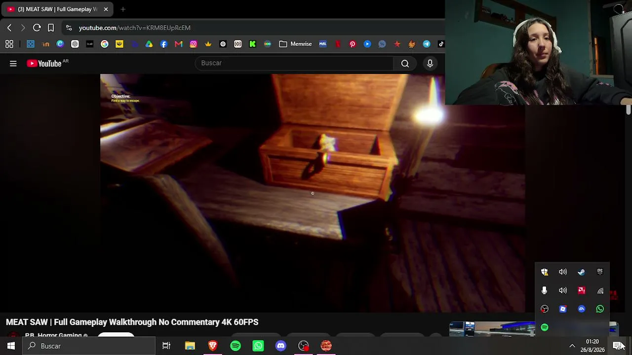This screenshot has width=632, height=355.
Task: Open the Google bookmark in the bookmarks bar
Action: tap(105, 44)
